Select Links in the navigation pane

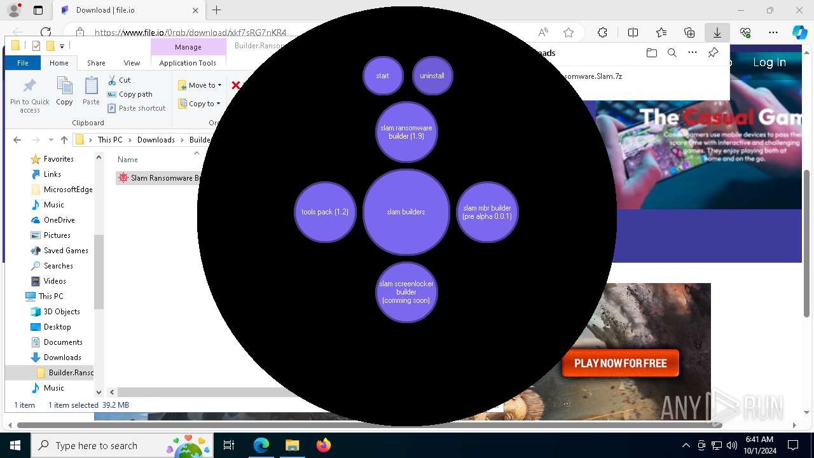click(x=52, y=174)
